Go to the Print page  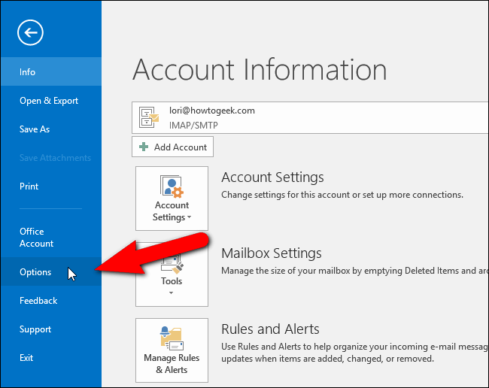tap(29, 186)
